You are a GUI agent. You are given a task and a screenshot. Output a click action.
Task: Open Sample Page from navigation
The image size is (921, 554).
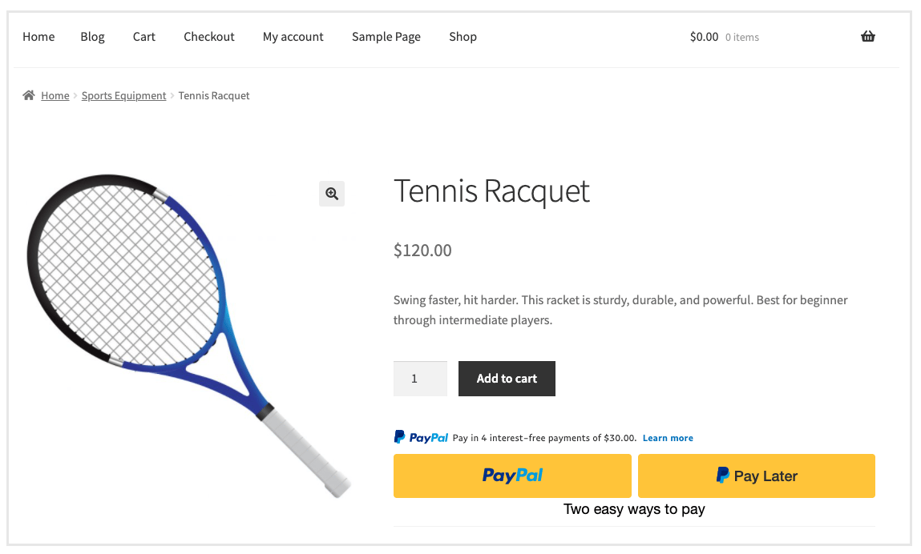pyautogui.click(x=386, y=37)
